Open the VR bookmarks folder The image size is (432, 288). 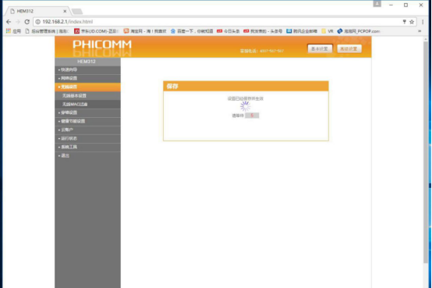pos(328,31)
